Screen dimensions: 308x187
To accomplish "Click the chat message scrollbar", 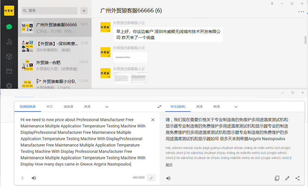I will click(305, 40).
